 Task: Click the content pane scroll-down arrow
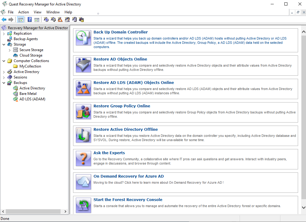point(304,208)
